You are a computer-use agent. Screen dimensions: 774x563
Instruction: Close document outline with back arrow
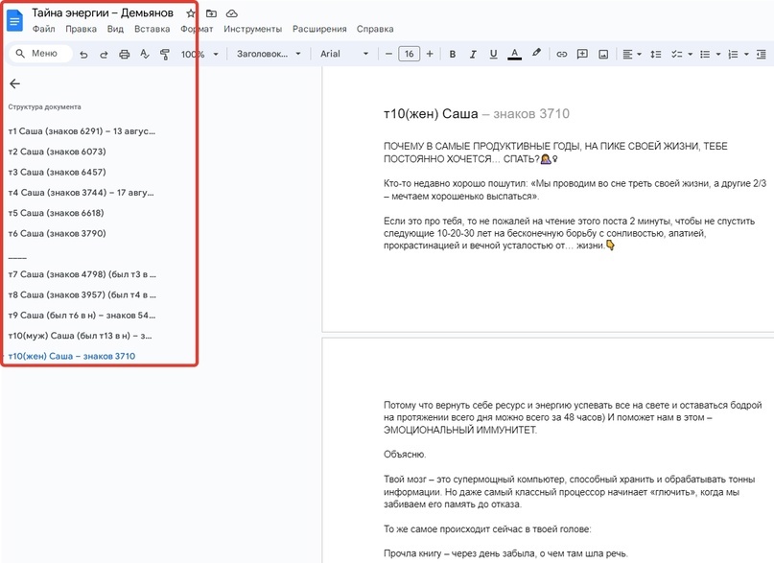tap(14, 83)
